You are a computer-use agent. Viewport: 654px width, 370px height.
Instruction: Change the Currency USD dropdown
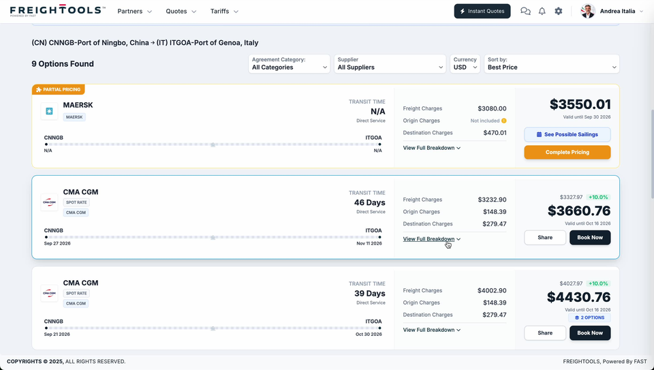coord(465,64)
